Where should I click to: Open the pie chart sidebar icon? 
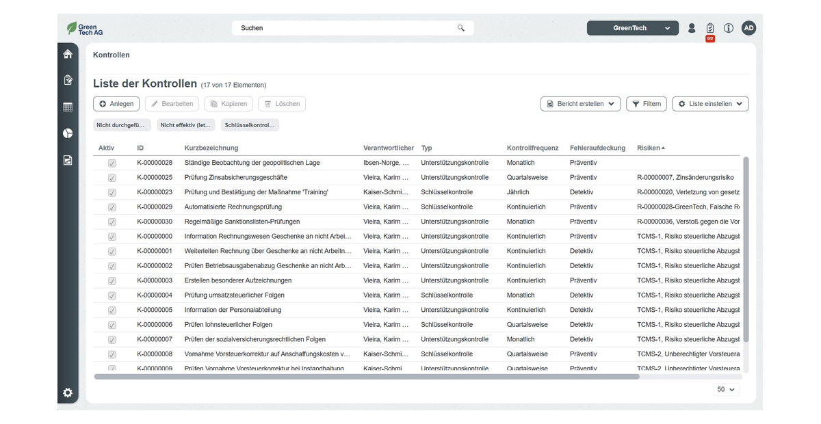[68, 133]
